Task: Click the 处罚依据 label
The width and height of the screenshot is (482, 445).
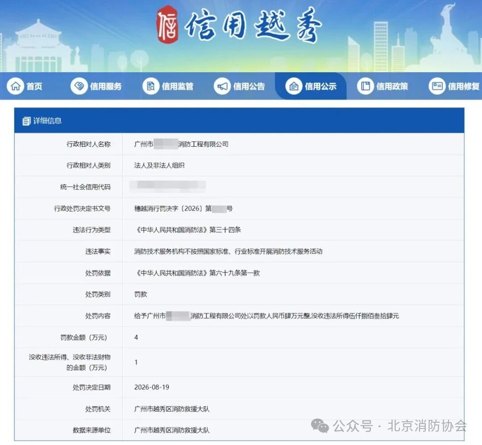Action: pyautogui.click(x=98, y=273)
